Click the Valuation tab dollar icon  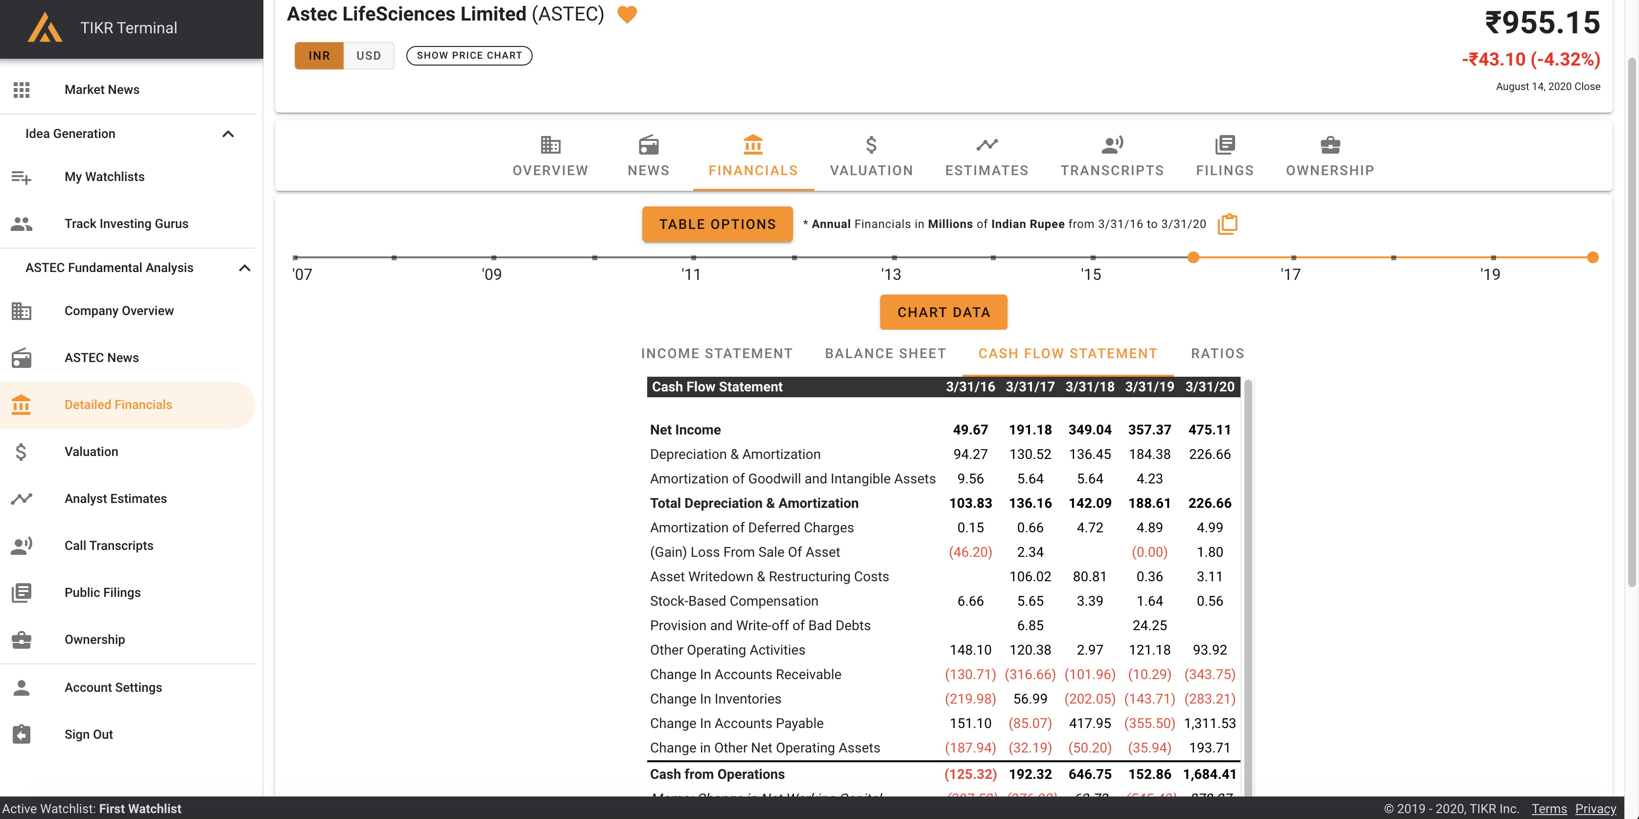click(871, 145)
